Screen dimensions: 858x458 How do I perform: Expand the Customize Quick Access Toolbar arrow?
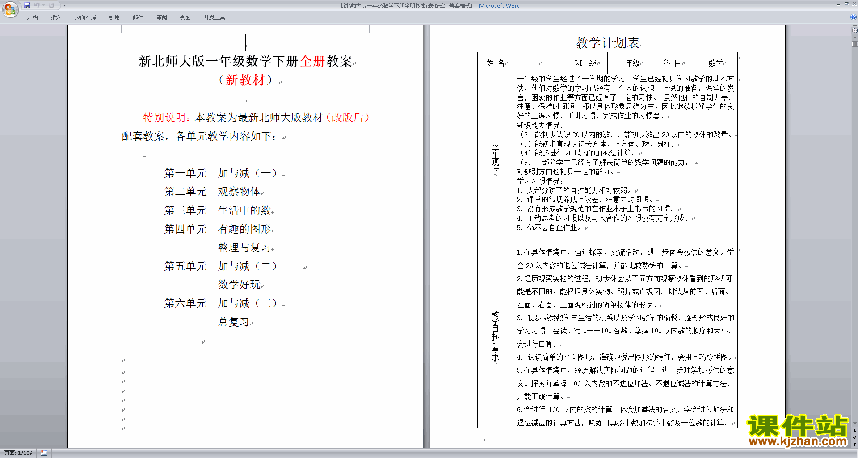(64, 5)
